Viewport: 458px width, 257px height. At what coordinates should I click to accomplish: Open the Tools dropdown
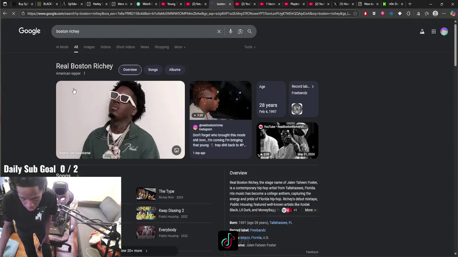point(250,47)
